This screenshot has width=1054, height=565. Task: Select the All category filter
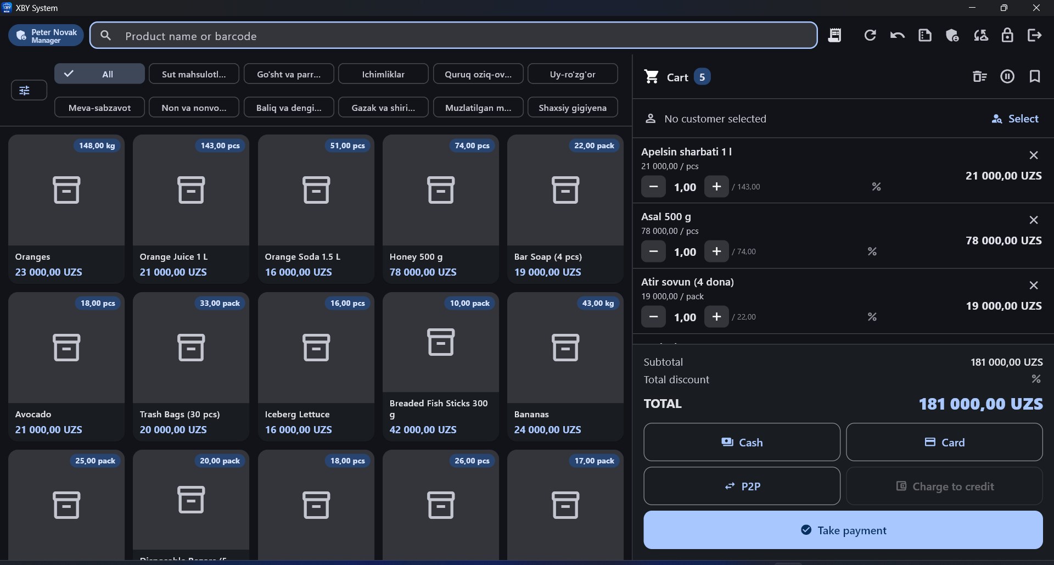[99, 74]
